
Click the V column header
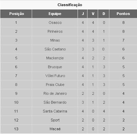tap(92, 14)
